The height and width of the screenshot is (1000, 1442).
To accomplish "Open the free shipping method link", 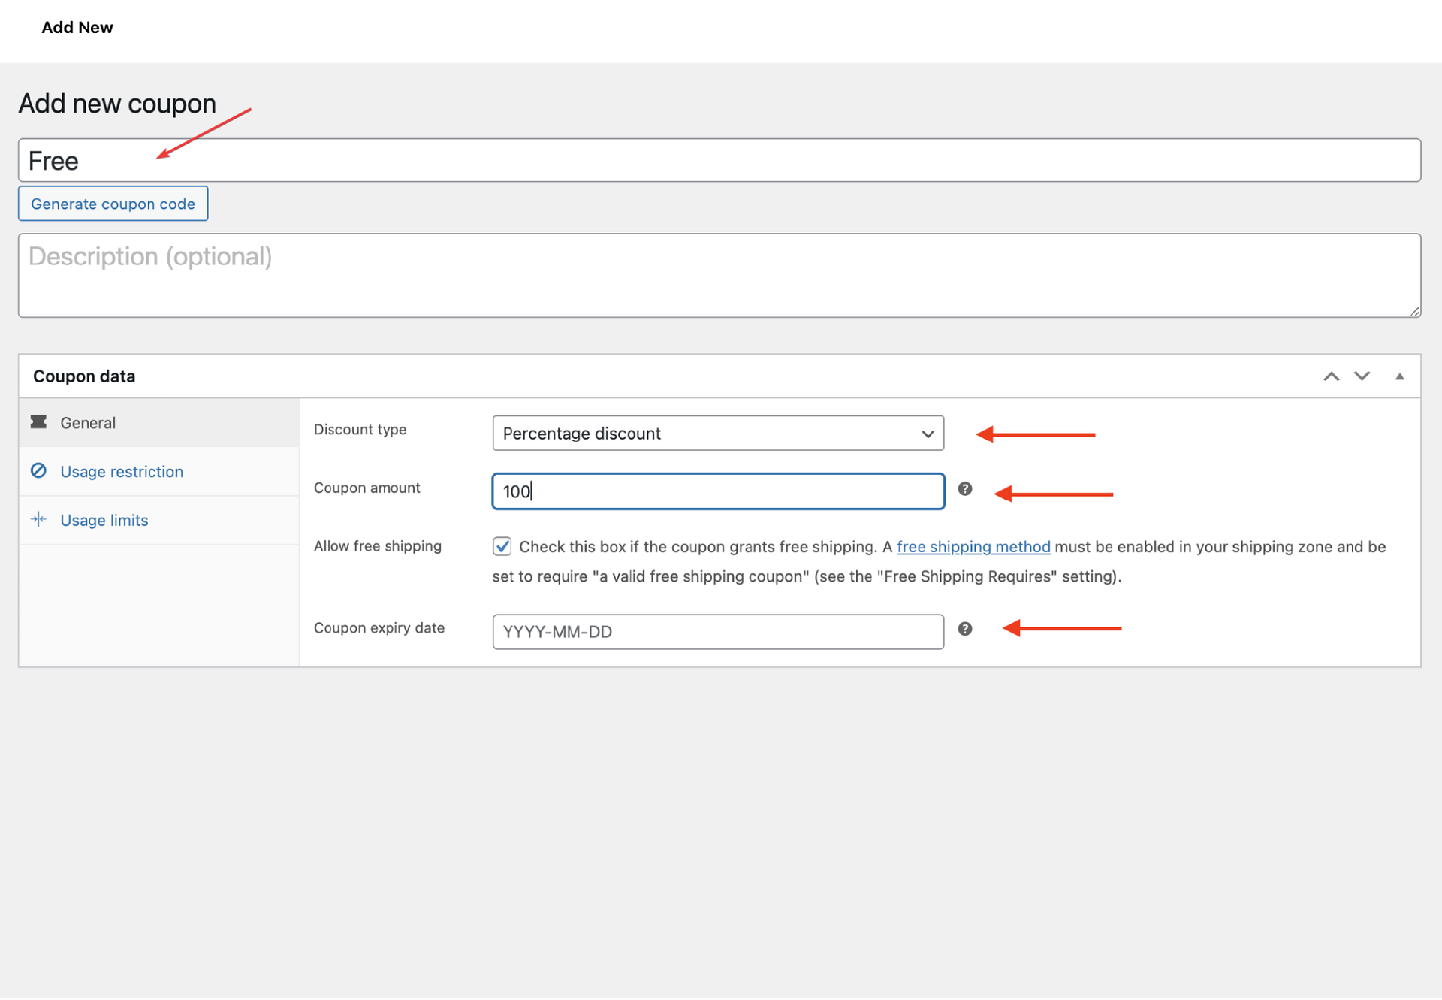I will (x=973, y=547).
